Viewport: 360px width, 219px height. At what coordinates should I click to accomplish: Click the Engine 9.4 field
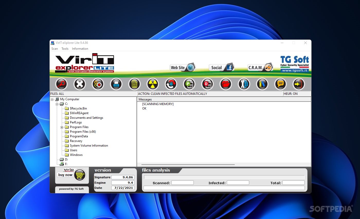coord(123,183)
